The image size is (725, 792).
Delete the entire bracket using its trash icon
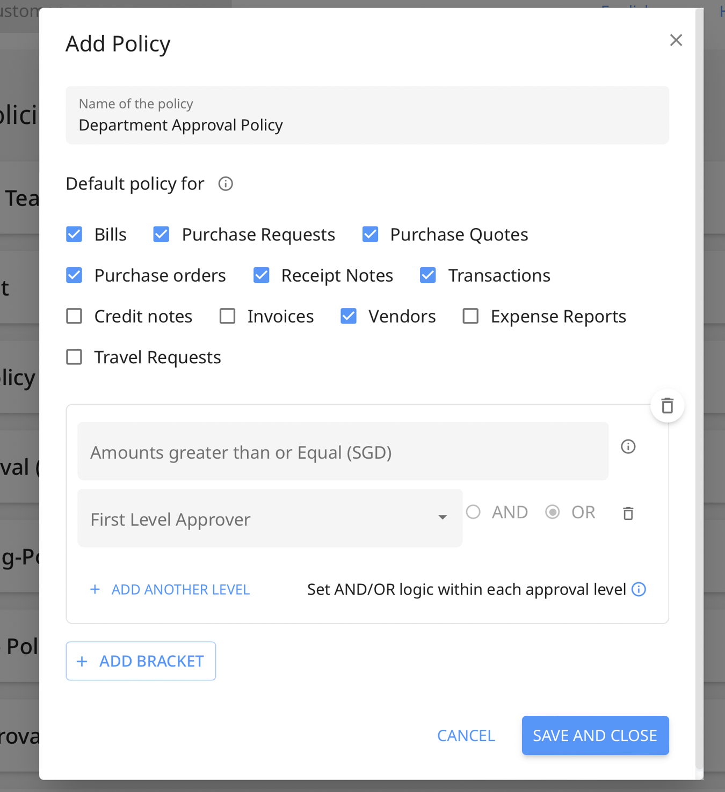[667, 406]
